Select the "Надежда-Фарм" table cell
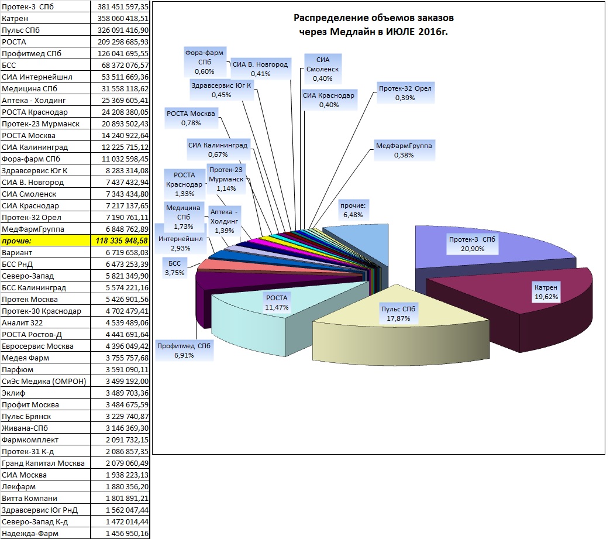Viewport: 610px width, 539px height. click(x=46, y=533)
